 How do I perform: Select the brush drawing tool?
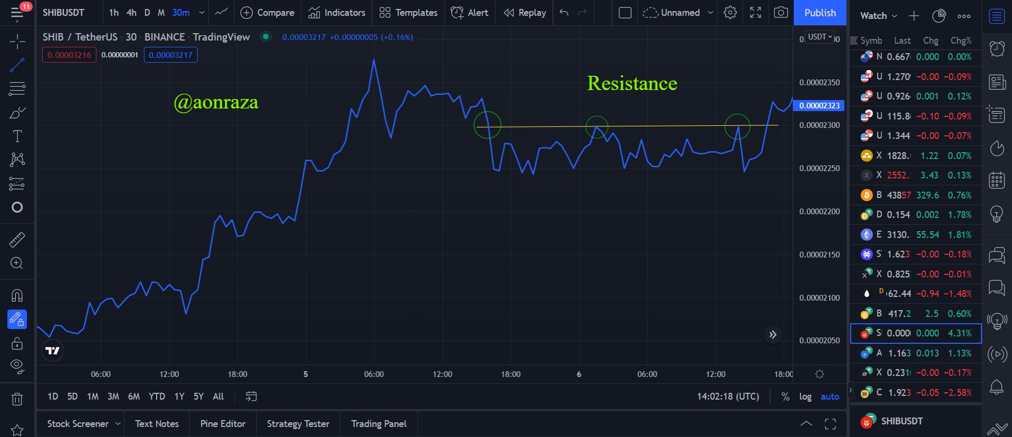pyautogui.click(x=17, y=113)
